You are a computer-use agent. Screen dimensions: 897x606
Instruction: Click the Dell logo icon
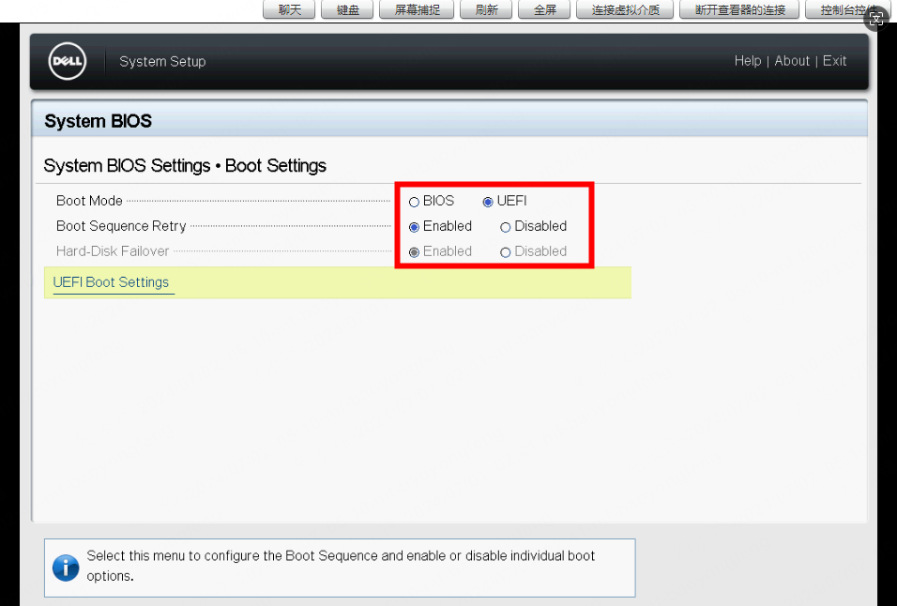[68, 61]
